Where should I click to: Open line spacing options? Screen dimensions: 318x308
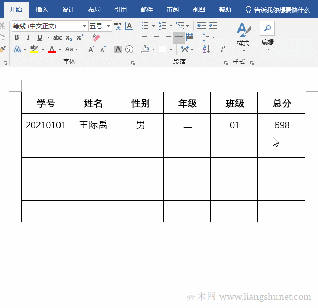[x=208, y=37]
